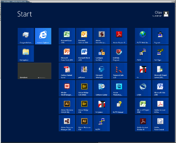176x143 pixels.
Task: Open Mindjet MindManager tile
Action: pos(67,88)
